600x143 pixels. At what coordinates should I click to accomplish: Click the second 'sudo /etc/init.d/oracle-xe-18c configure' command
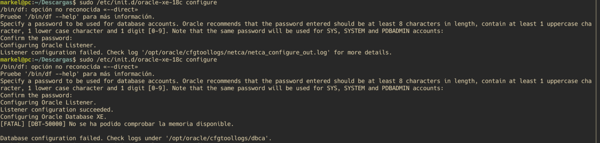tap(148, 59)
